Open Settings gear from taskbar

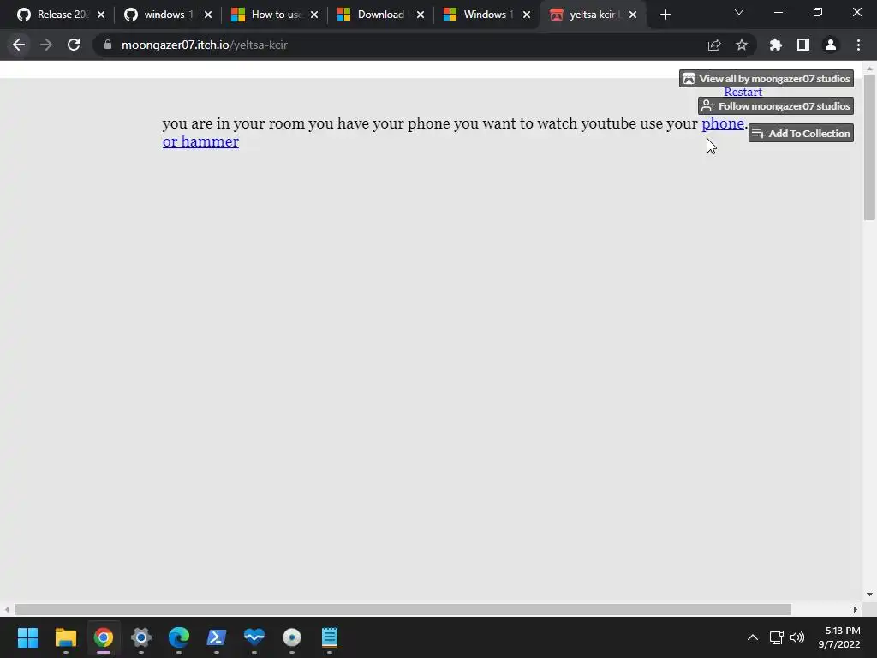coord(141,637)
